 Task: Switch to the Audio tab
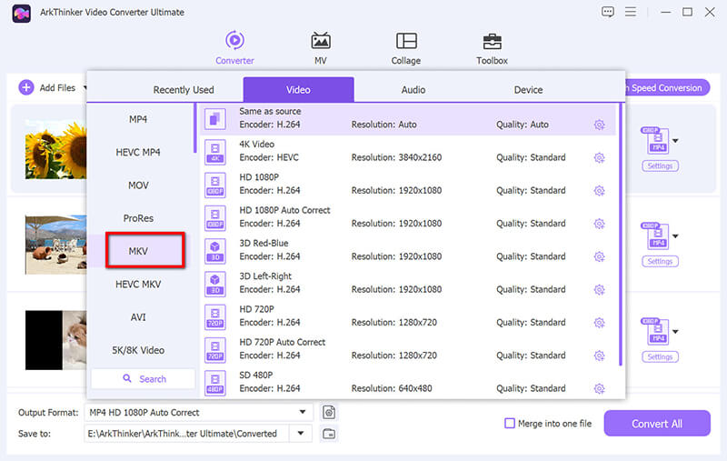(413, 89)
